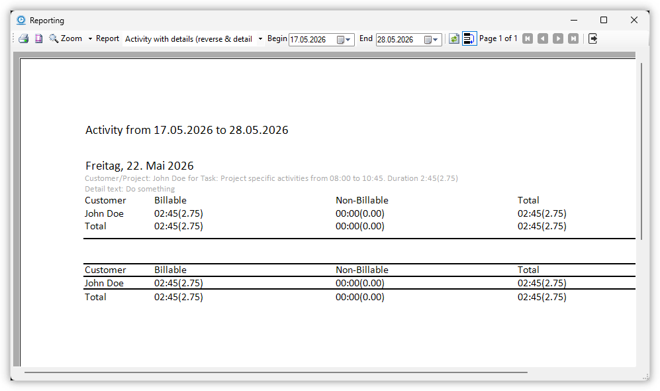The height and width of the screenshot is (391, 660).
Task: Open the Report type dropdown list
Action: coord(260,38)
